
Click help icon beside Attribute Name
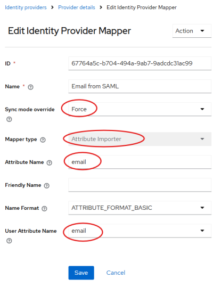point(49,163)
